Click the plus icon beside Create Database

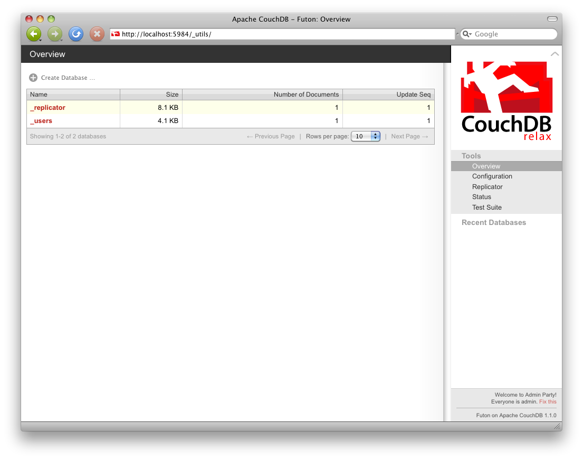33,78
